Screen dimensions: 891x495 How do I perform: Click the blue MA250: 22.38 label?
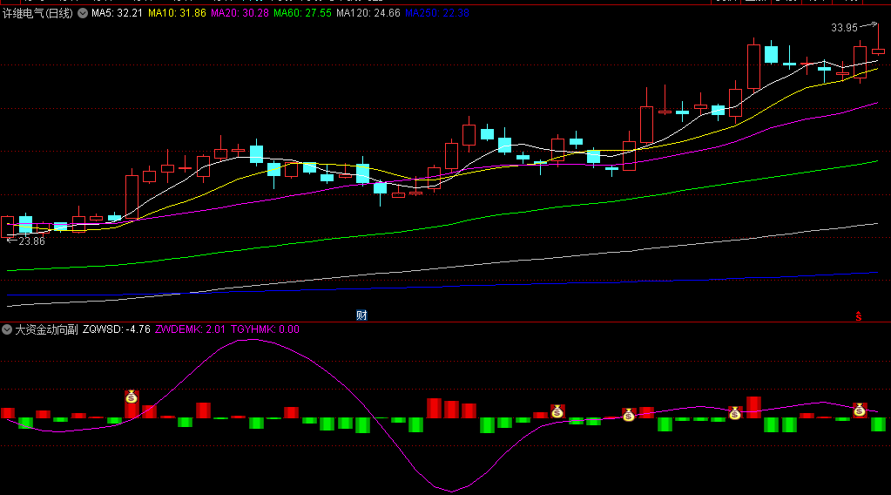[437, 13]
